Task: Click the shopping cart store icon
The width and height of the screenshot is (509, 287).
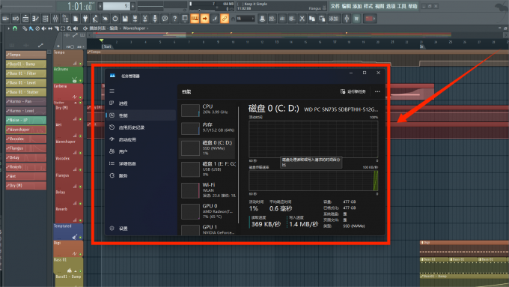Action: tap(356, 19)
